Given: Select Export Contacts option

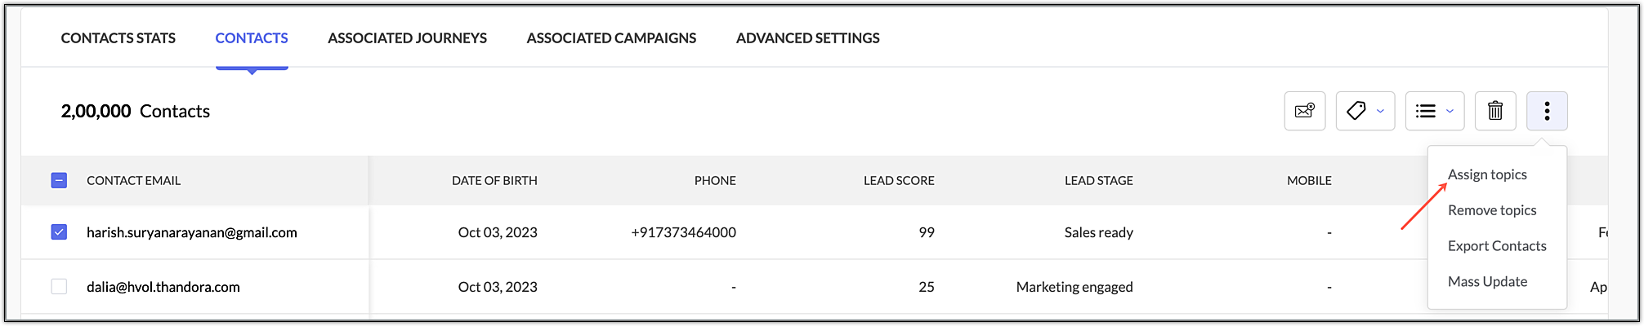Looking at the screenshot, I should click(x=1497, y=246).
